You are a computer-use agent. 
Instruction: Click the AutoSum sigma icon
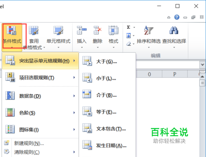pyautogui.click(x=129, y=27)
